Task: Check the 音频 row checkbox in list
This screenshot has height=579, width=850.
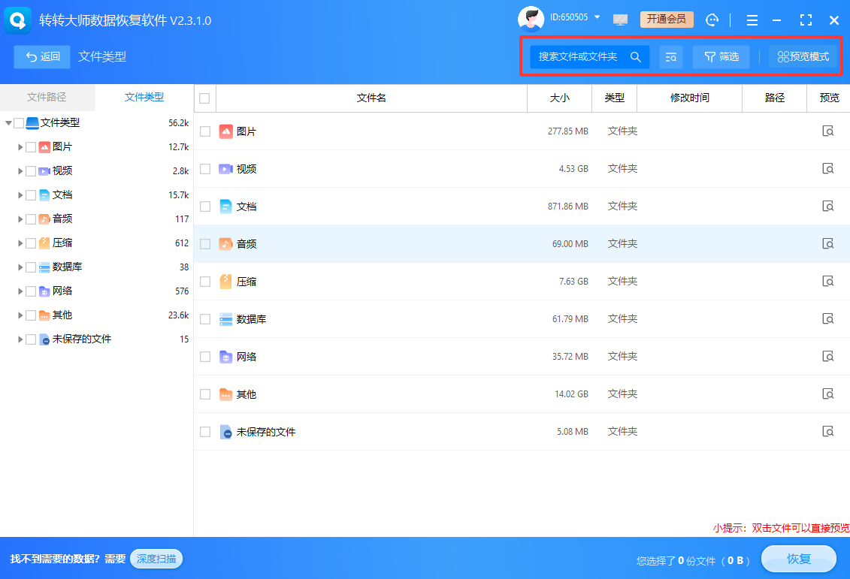Action: (x=205, y=244)
